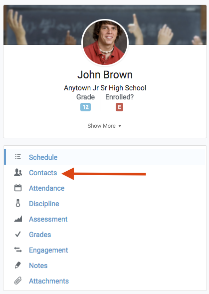Screen dimensions: 209x294
Task: Click the Grades checkmark icon
Action: coord(18,234)
